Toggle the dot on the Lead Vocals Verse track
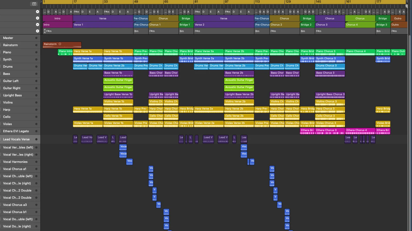Viewport: 412px width, 231px height. (36, 139)
